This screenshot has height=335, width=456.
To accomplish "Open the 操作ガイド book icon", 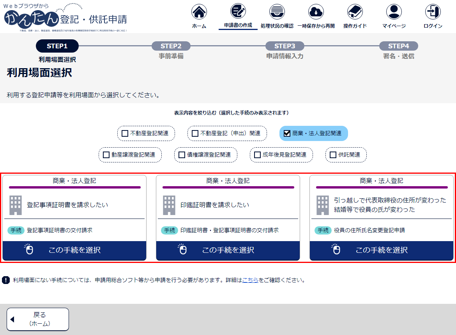I will 355,12.
